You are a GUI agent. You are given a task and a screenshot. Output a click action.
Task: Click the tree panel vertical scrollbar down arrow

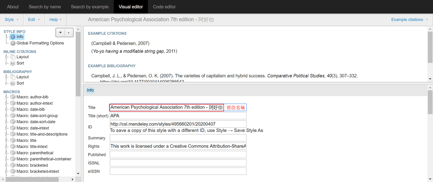(78, 174)
